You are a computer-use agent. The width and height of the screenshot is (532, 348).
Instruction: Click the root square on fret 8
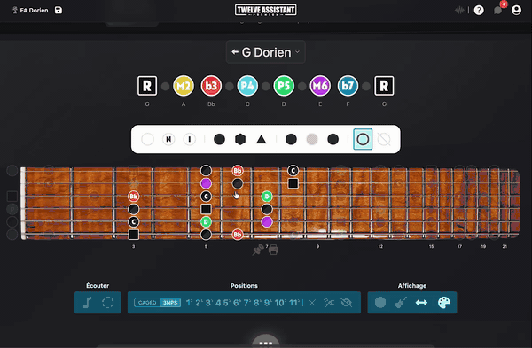(x=293, y=183)
